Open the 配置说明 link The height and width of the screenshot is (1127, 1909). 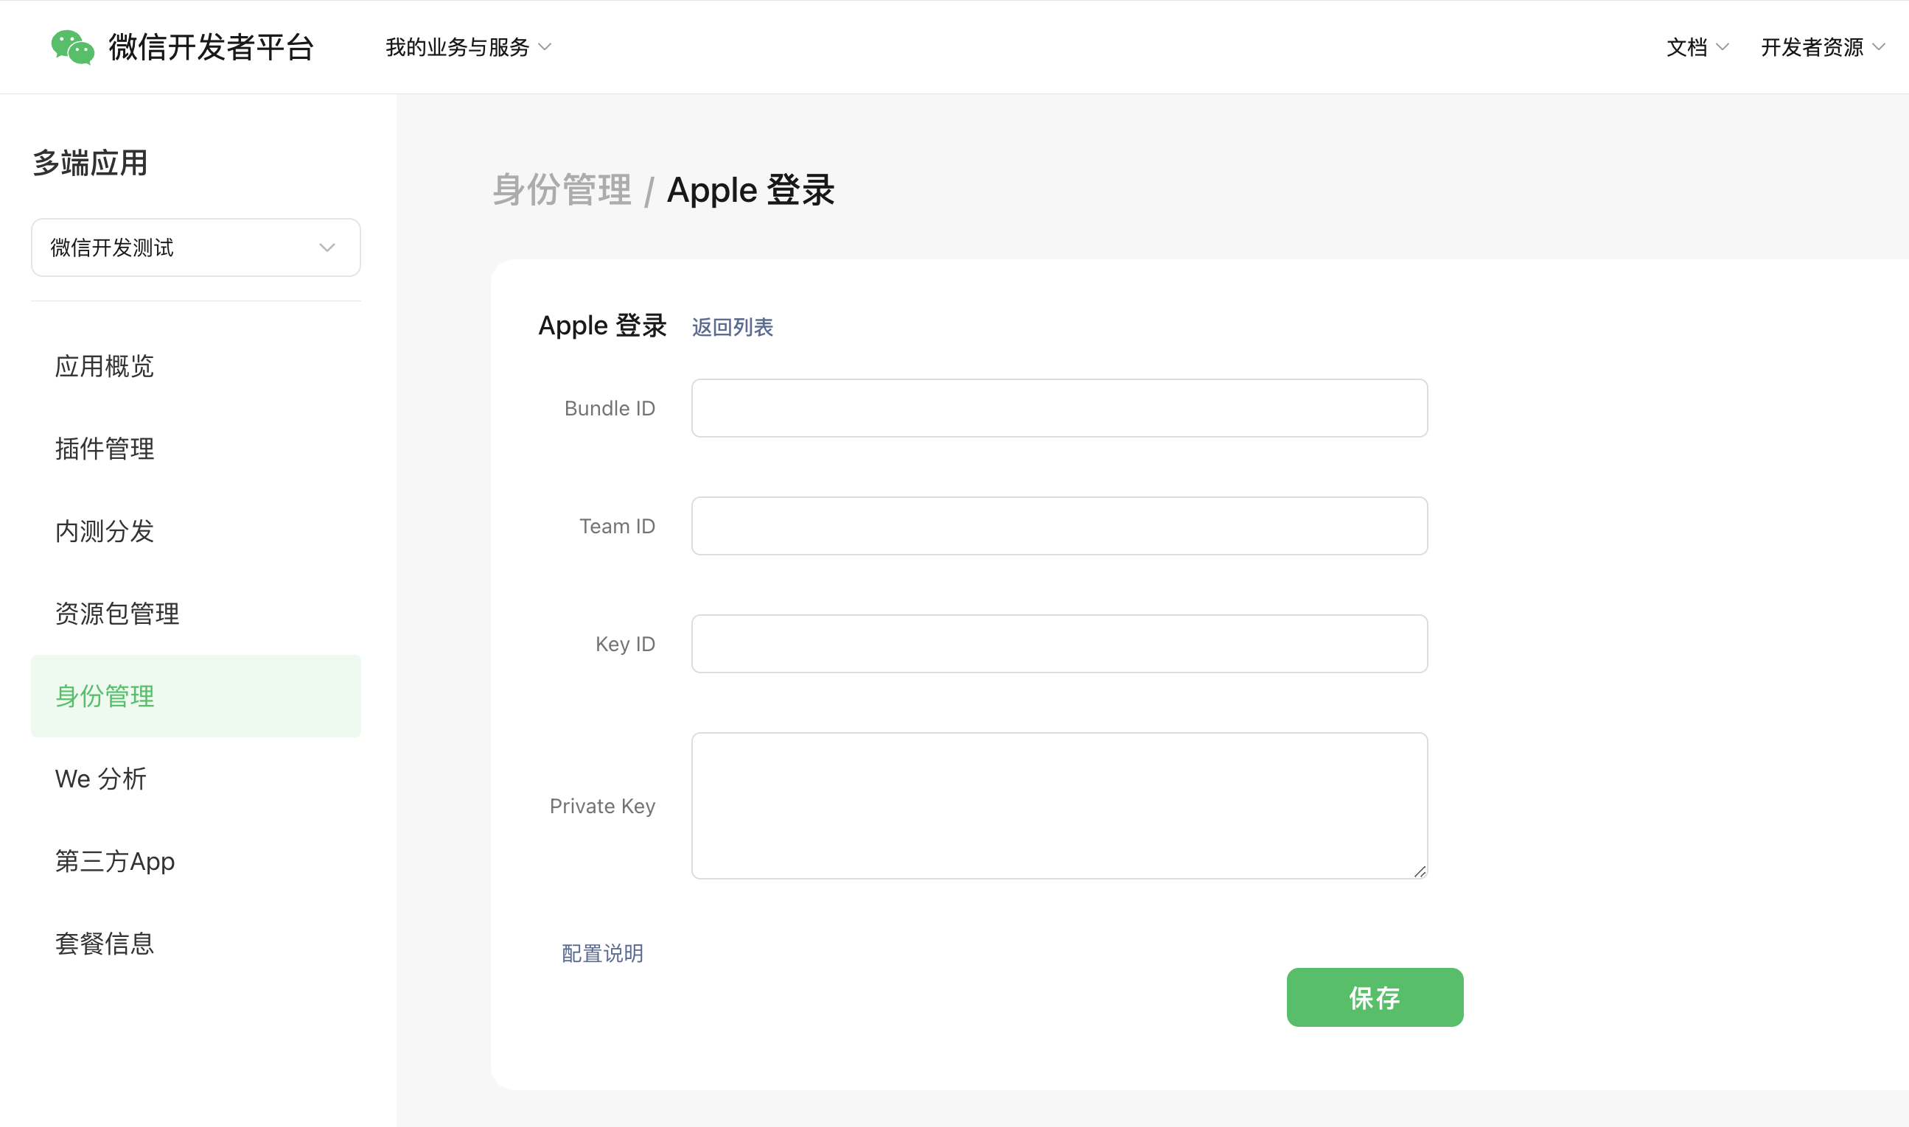point(603,953)
